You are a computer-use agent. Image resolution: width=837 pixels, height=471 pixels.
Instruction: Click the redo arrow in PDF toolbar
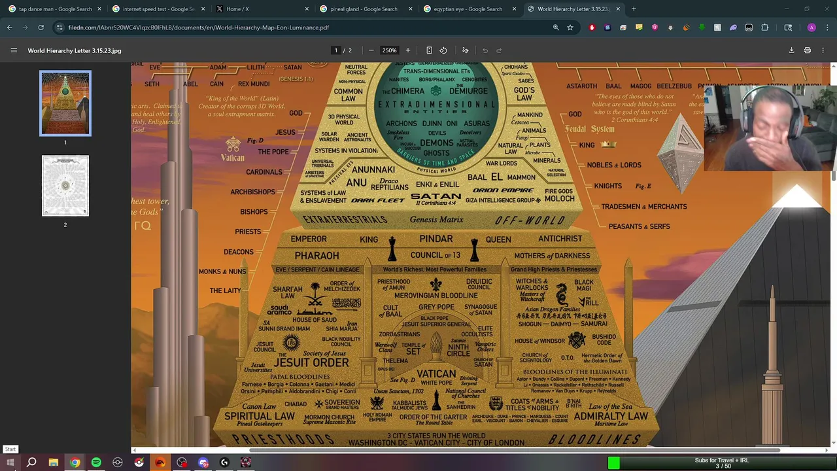click(x=499, y=50)
